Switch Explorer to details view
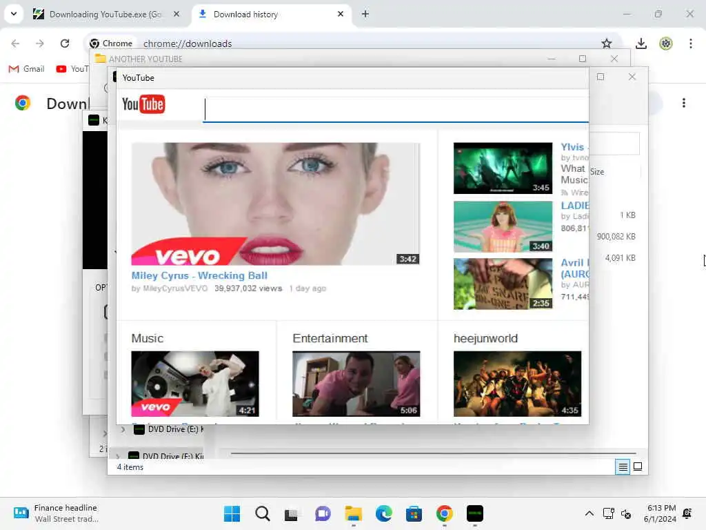Screen dimensions: 706x530 point(623,467)
